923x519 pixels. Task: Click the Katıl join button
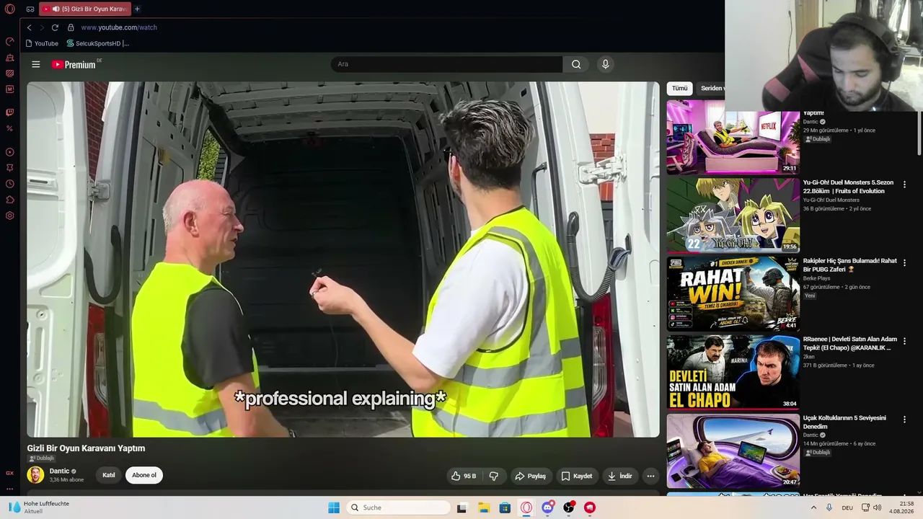point(109,475)
